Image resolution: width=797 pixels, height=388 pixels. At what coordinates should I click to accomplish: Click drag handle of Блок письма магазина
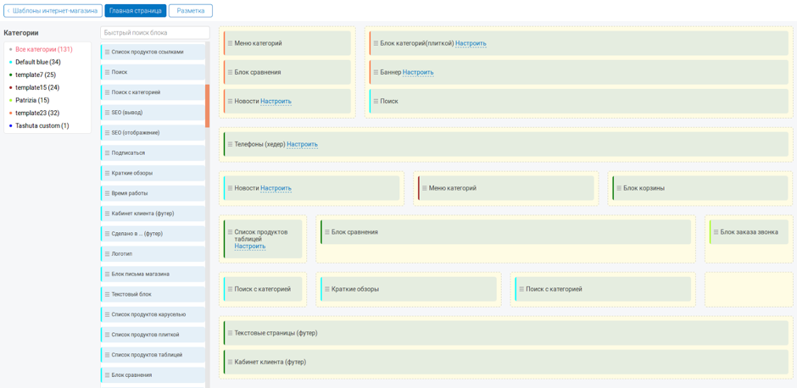coord(107,274)
